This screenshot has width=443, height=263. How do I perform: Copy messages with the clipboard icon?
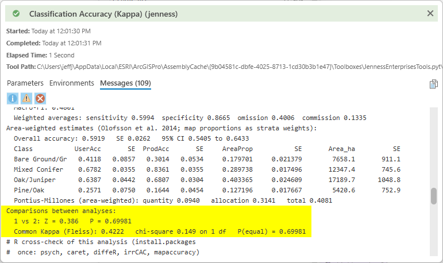point(433,84)
